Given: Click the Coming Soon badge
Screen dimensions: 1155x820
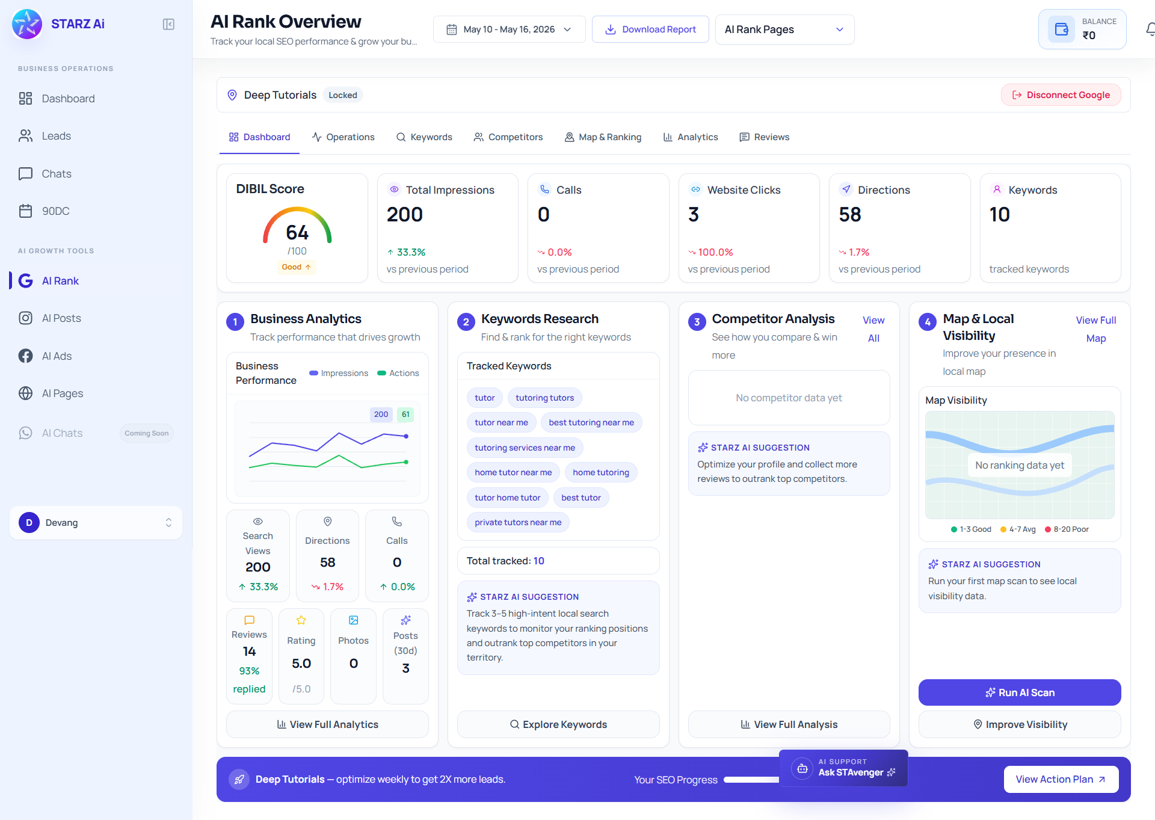Looking at the screenshot, I should coord(147,433).
